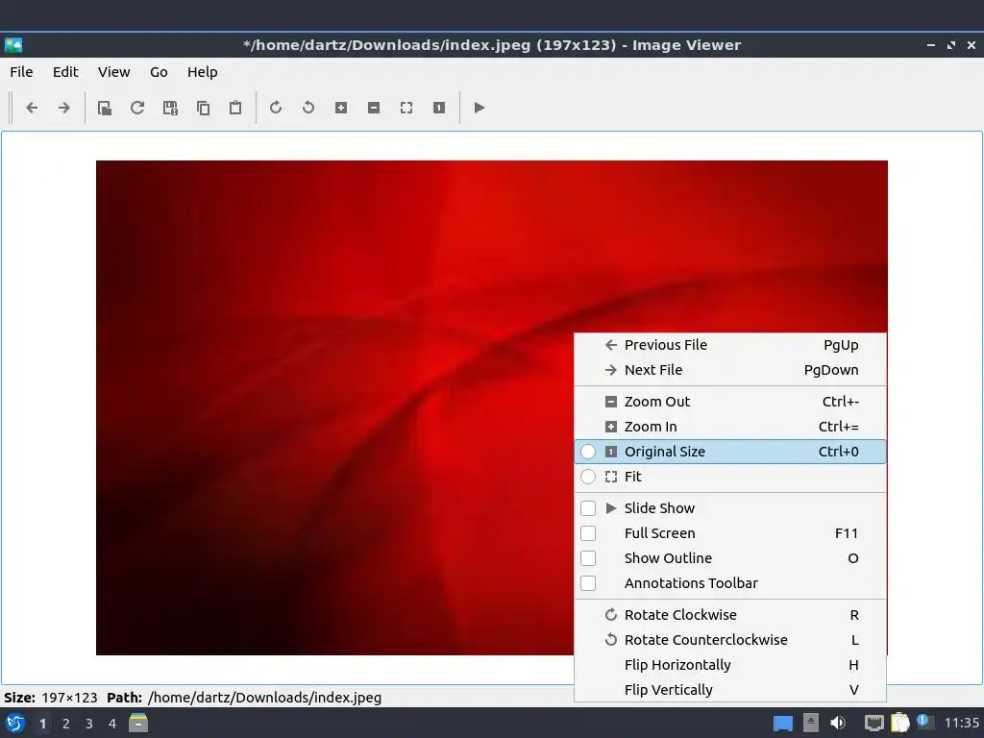Toggle Annotations Toolbar checkbox
Screen dimensions: 984x738
588,583
